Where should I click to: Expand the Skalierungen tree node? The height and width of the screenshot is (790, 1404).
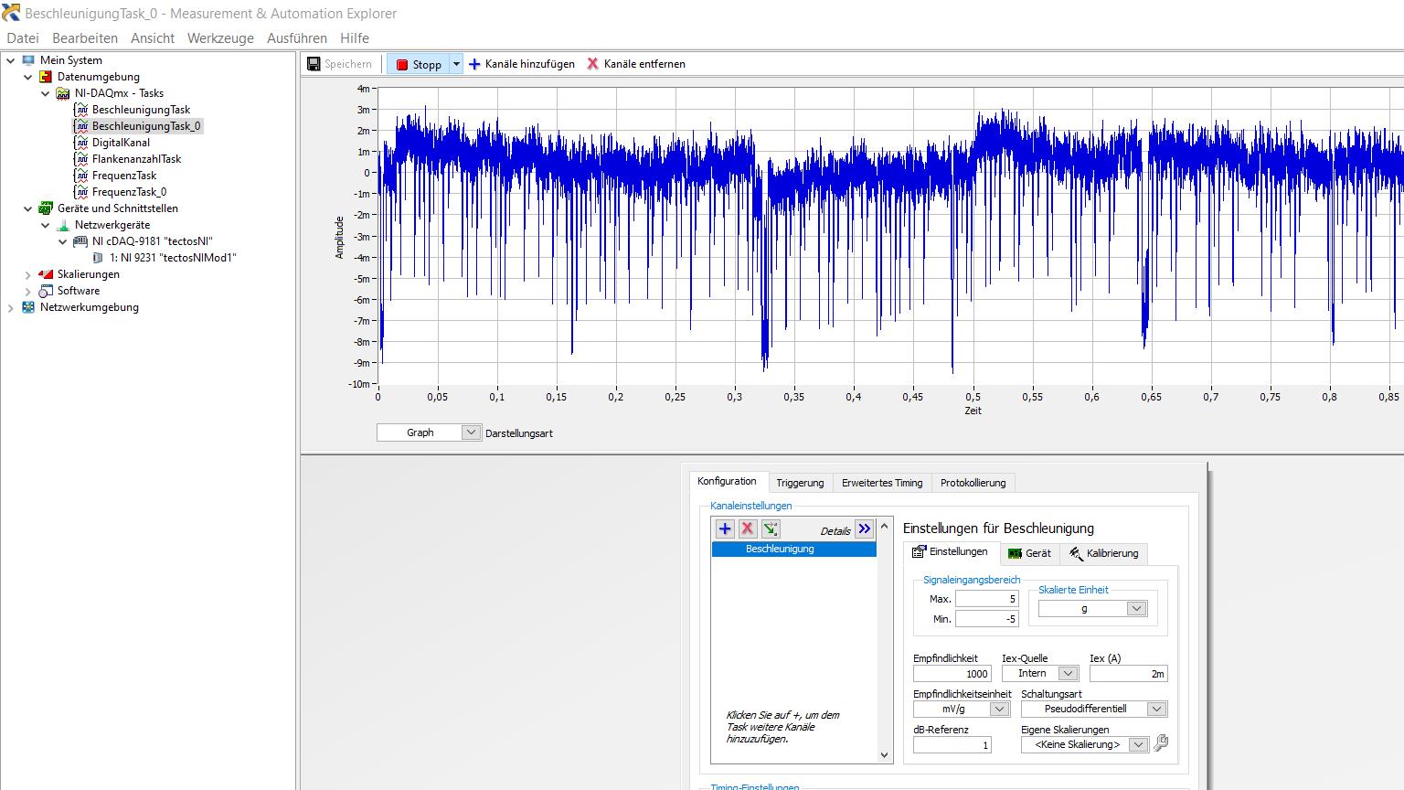point(28,274)
